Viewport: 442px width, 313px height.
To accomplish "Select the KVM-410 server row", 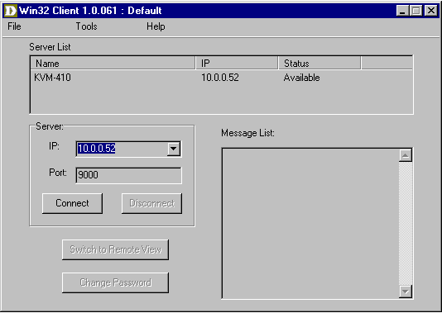I will 221,78.
